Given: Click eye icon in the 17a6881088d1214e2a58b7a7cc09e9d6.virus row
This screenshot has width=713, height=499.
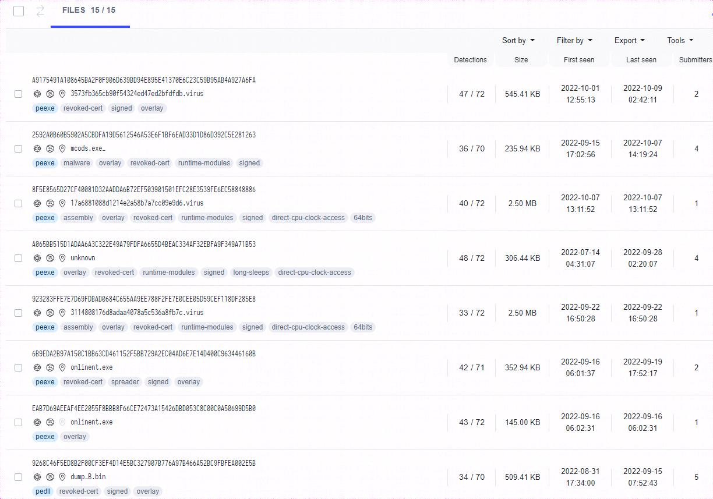Looking at the screenshot, I should point(37,203).
